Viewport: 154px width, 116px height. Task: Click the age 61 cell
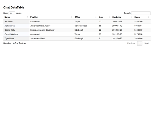coord(105,39)
